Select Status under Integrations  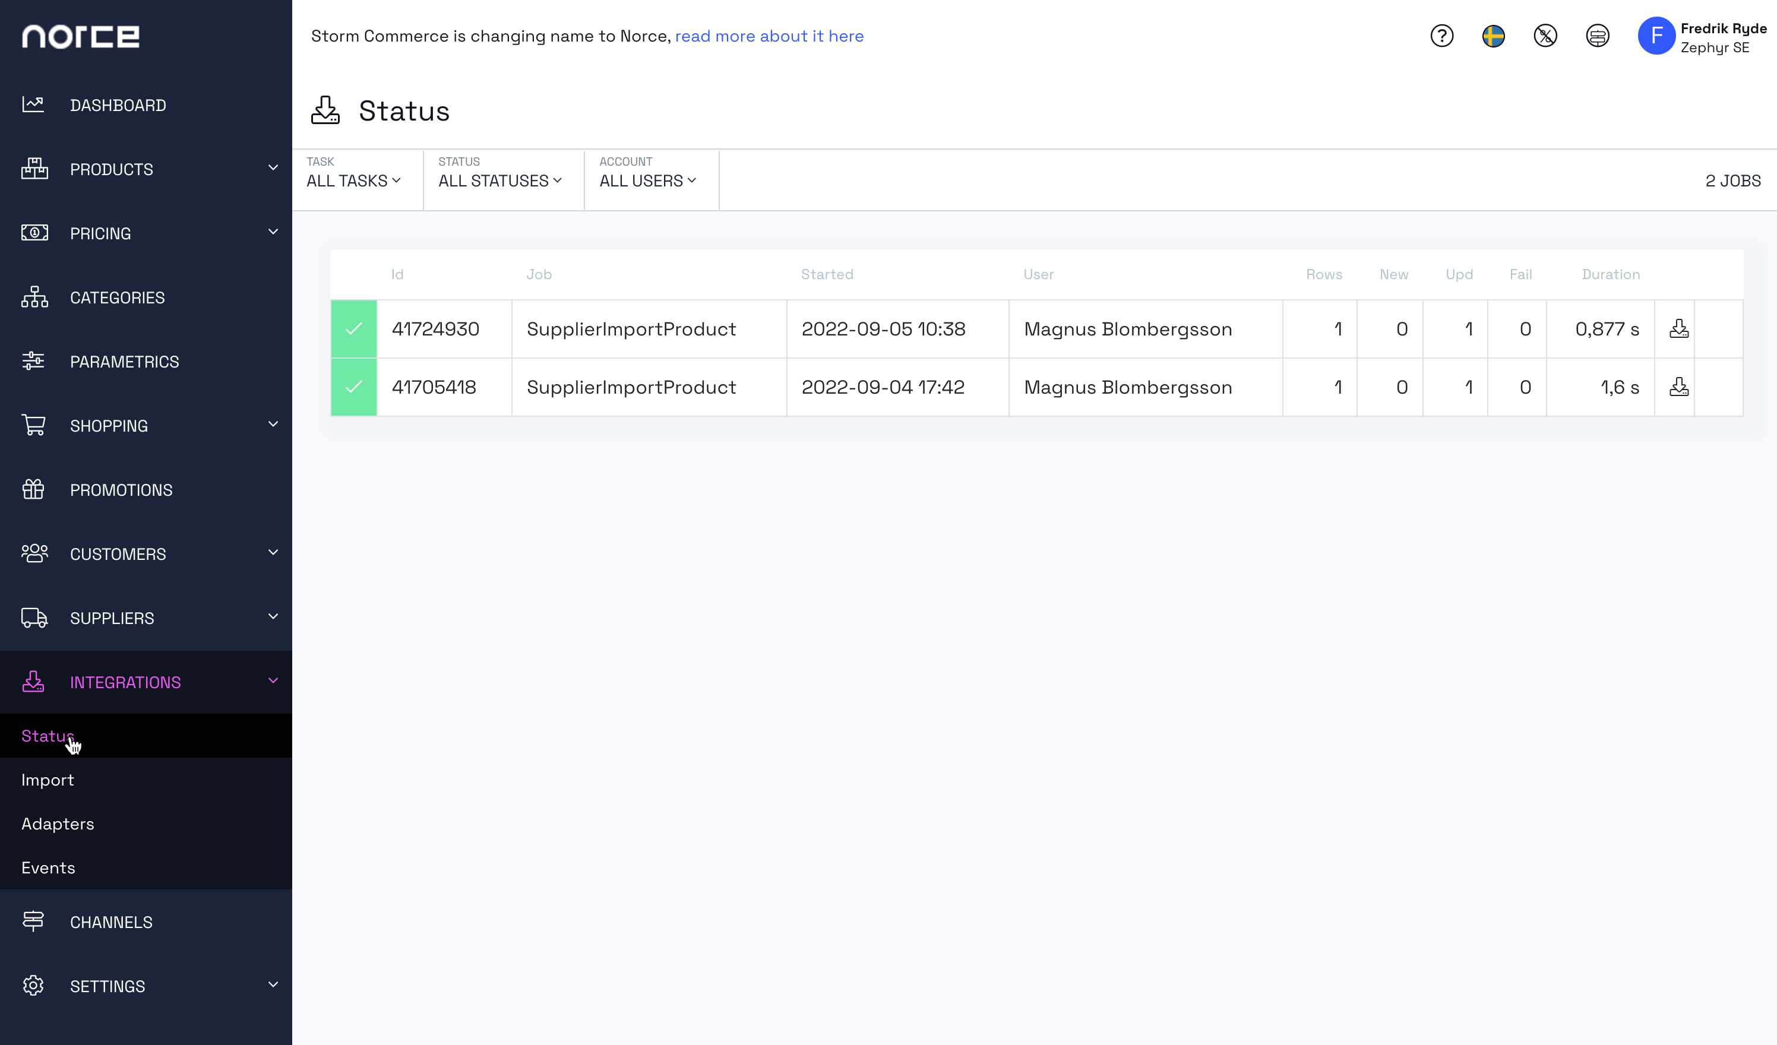(x=146, y=736)
